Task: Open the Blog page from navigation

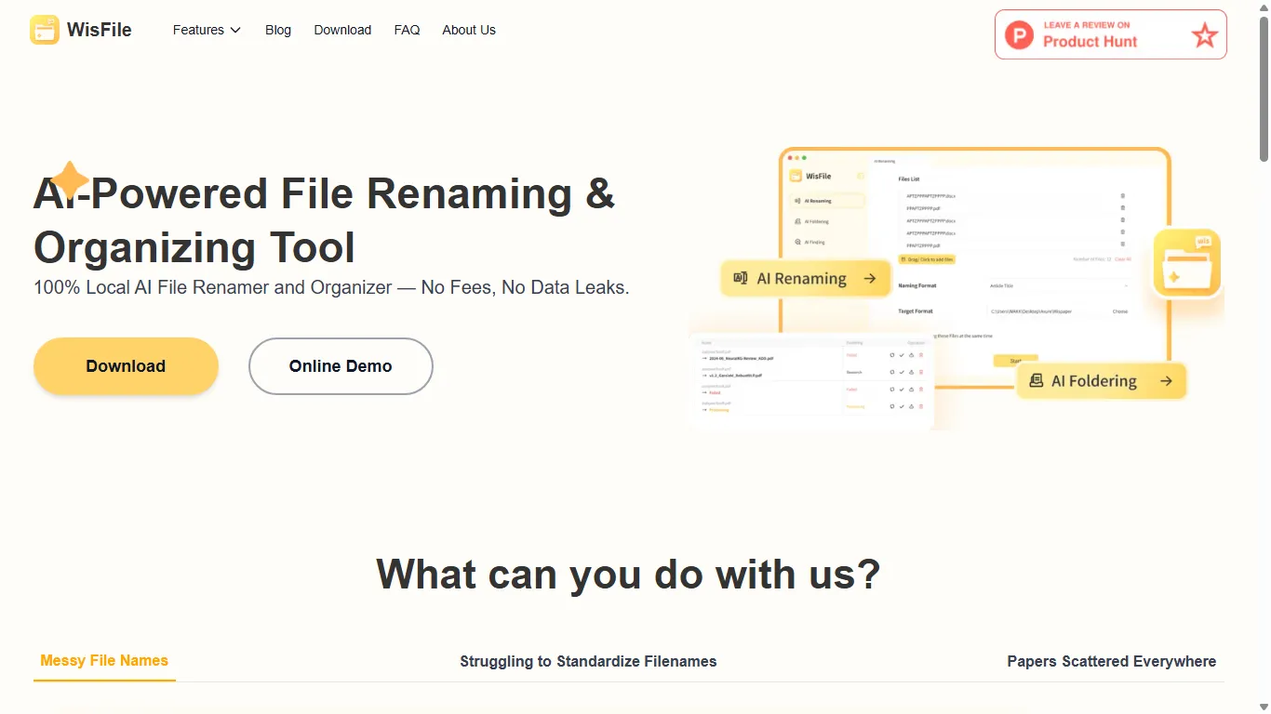Action: point(278,30)
